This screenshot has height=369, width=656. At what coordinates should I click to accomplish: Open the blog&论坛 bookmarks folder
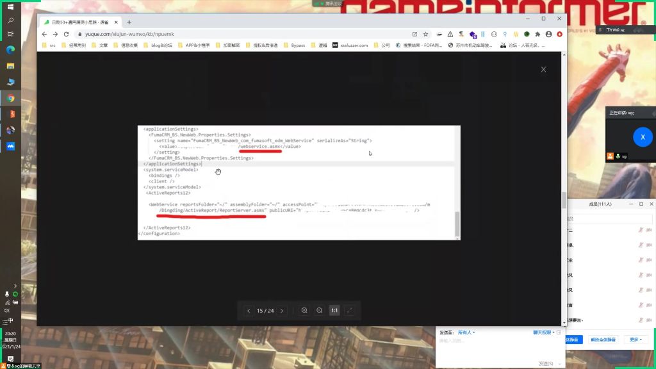[158, 45]
